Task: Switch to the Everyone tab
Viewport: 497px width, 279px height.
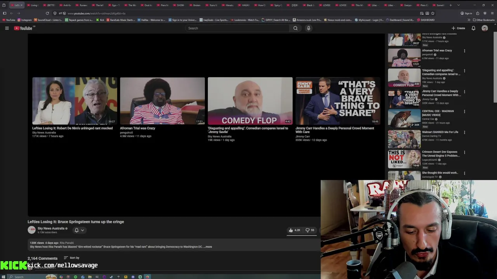Action: point(407,5)
